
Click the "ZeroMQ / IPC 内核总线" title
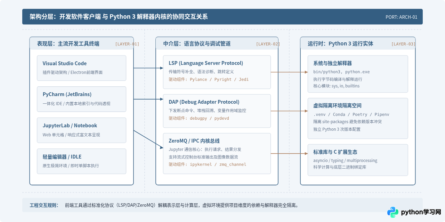point(194,141)
